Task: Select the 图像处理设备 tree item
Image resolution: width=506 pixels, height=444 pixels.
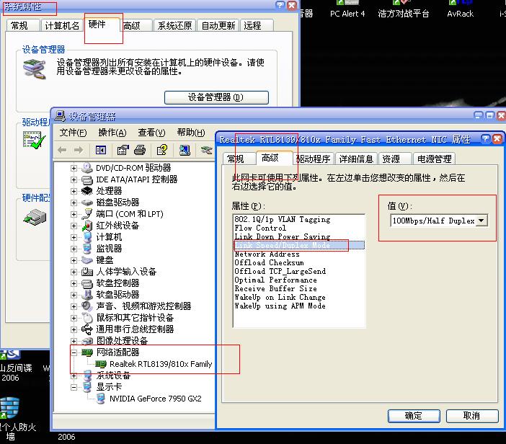Action: point(122,341)
